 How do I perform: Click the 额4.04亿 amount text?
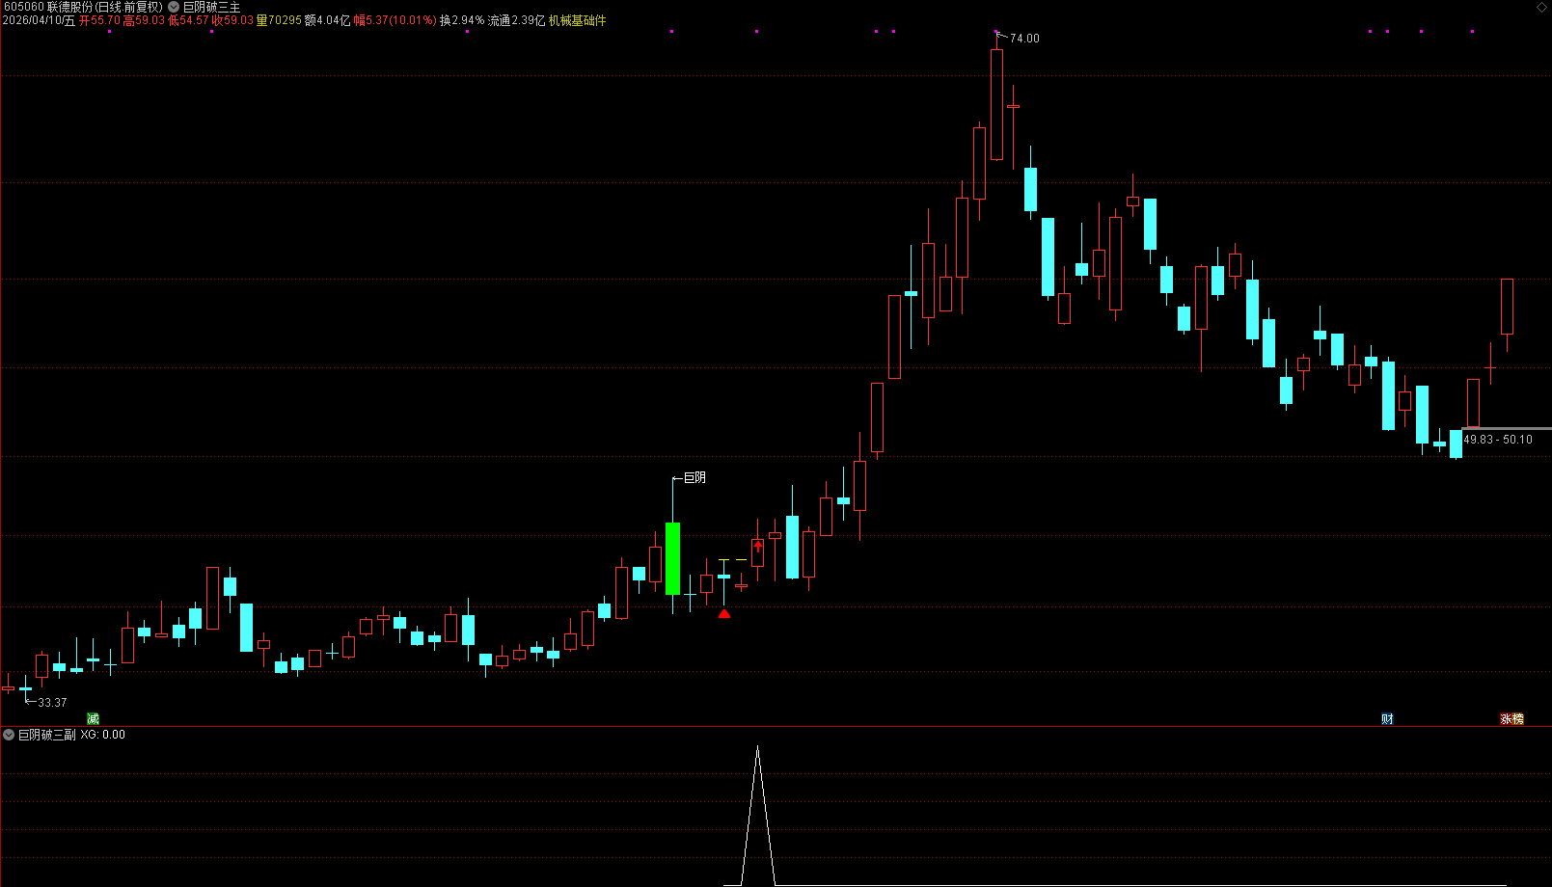[x=327, y=20]
